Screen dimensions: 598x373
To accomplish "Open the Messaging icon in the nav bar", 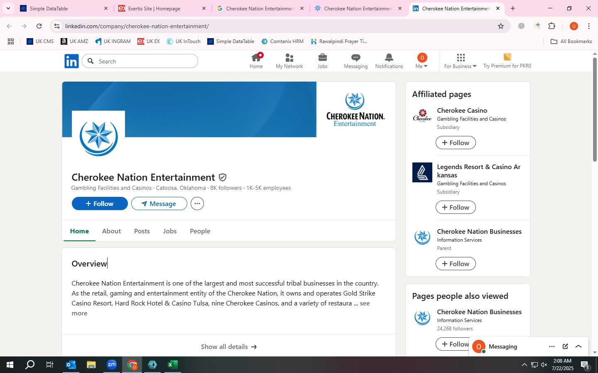I will (355, 61).
